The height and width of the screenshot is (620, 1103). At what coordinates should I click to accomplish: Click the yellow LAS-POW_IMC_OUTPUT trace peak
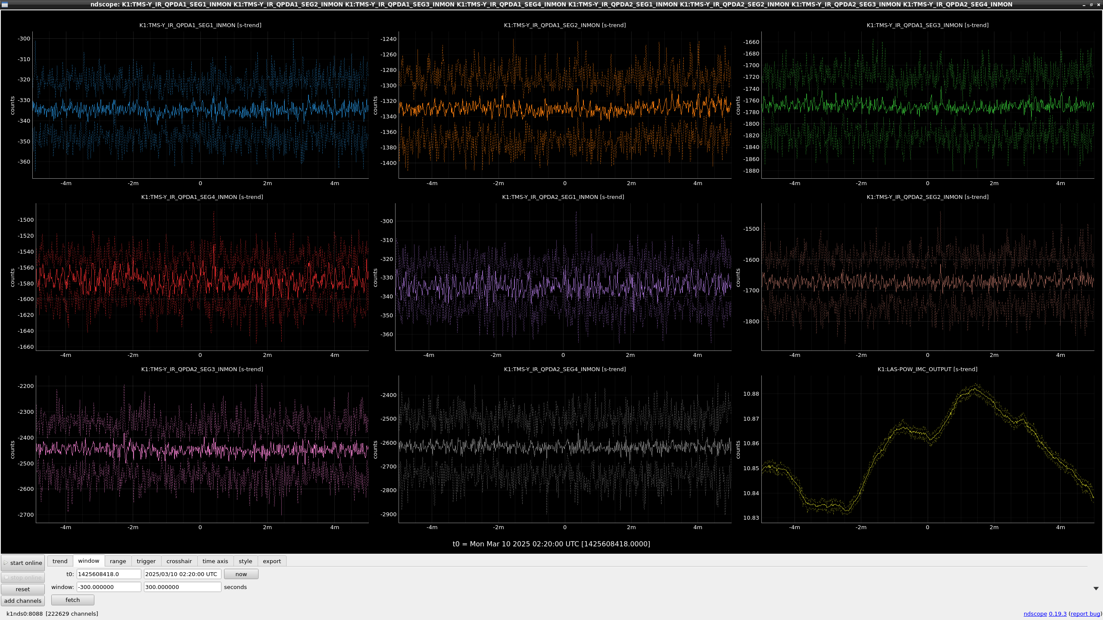[x=975, y=389]
